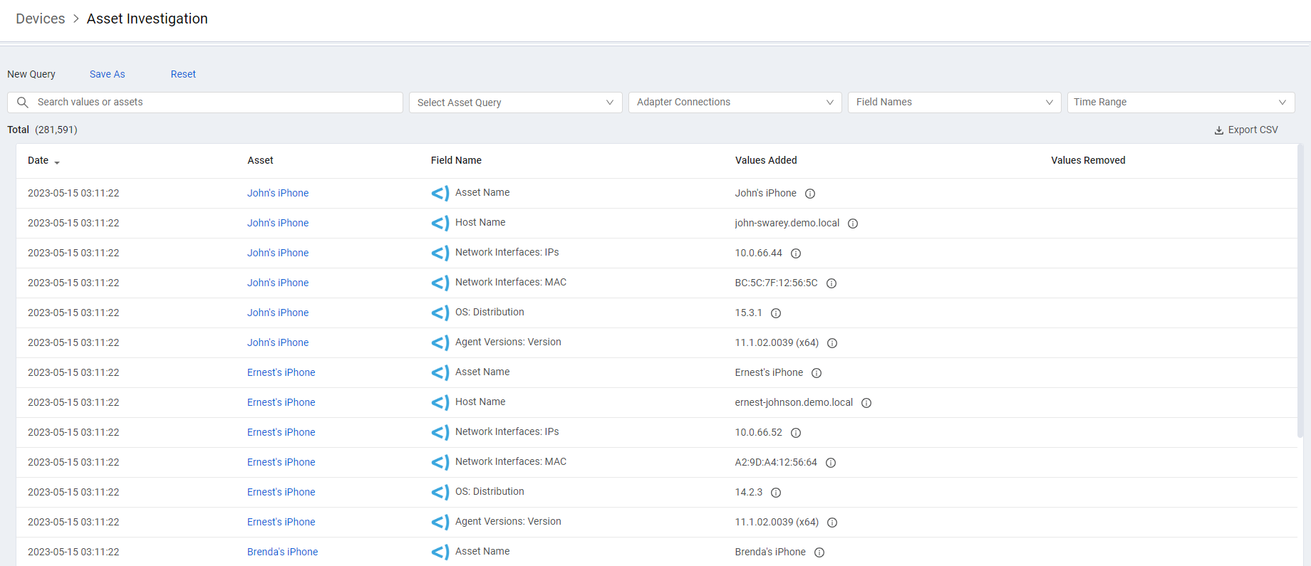The width and height of the screenshot is (1311, 566).
Task: Click info icon next to 10.0.66.44
Action: click(x=796, y=253)
